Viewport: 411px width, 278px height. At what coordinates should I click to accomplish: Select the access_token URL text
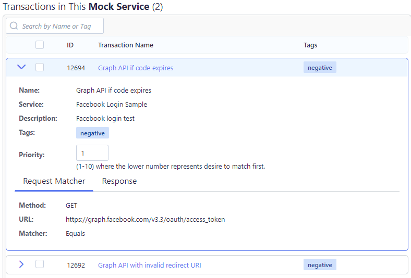pos(146,219)
